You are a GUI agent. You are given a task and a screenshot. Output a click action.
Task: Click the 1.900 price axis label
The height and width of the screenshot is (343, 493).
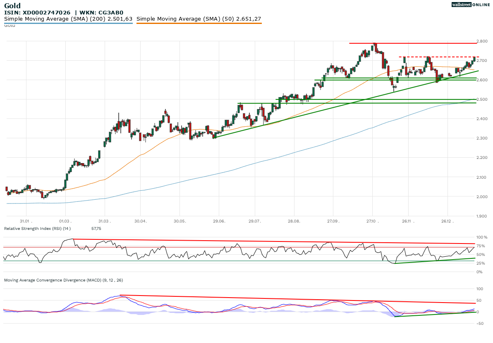[x=482, y=216]
